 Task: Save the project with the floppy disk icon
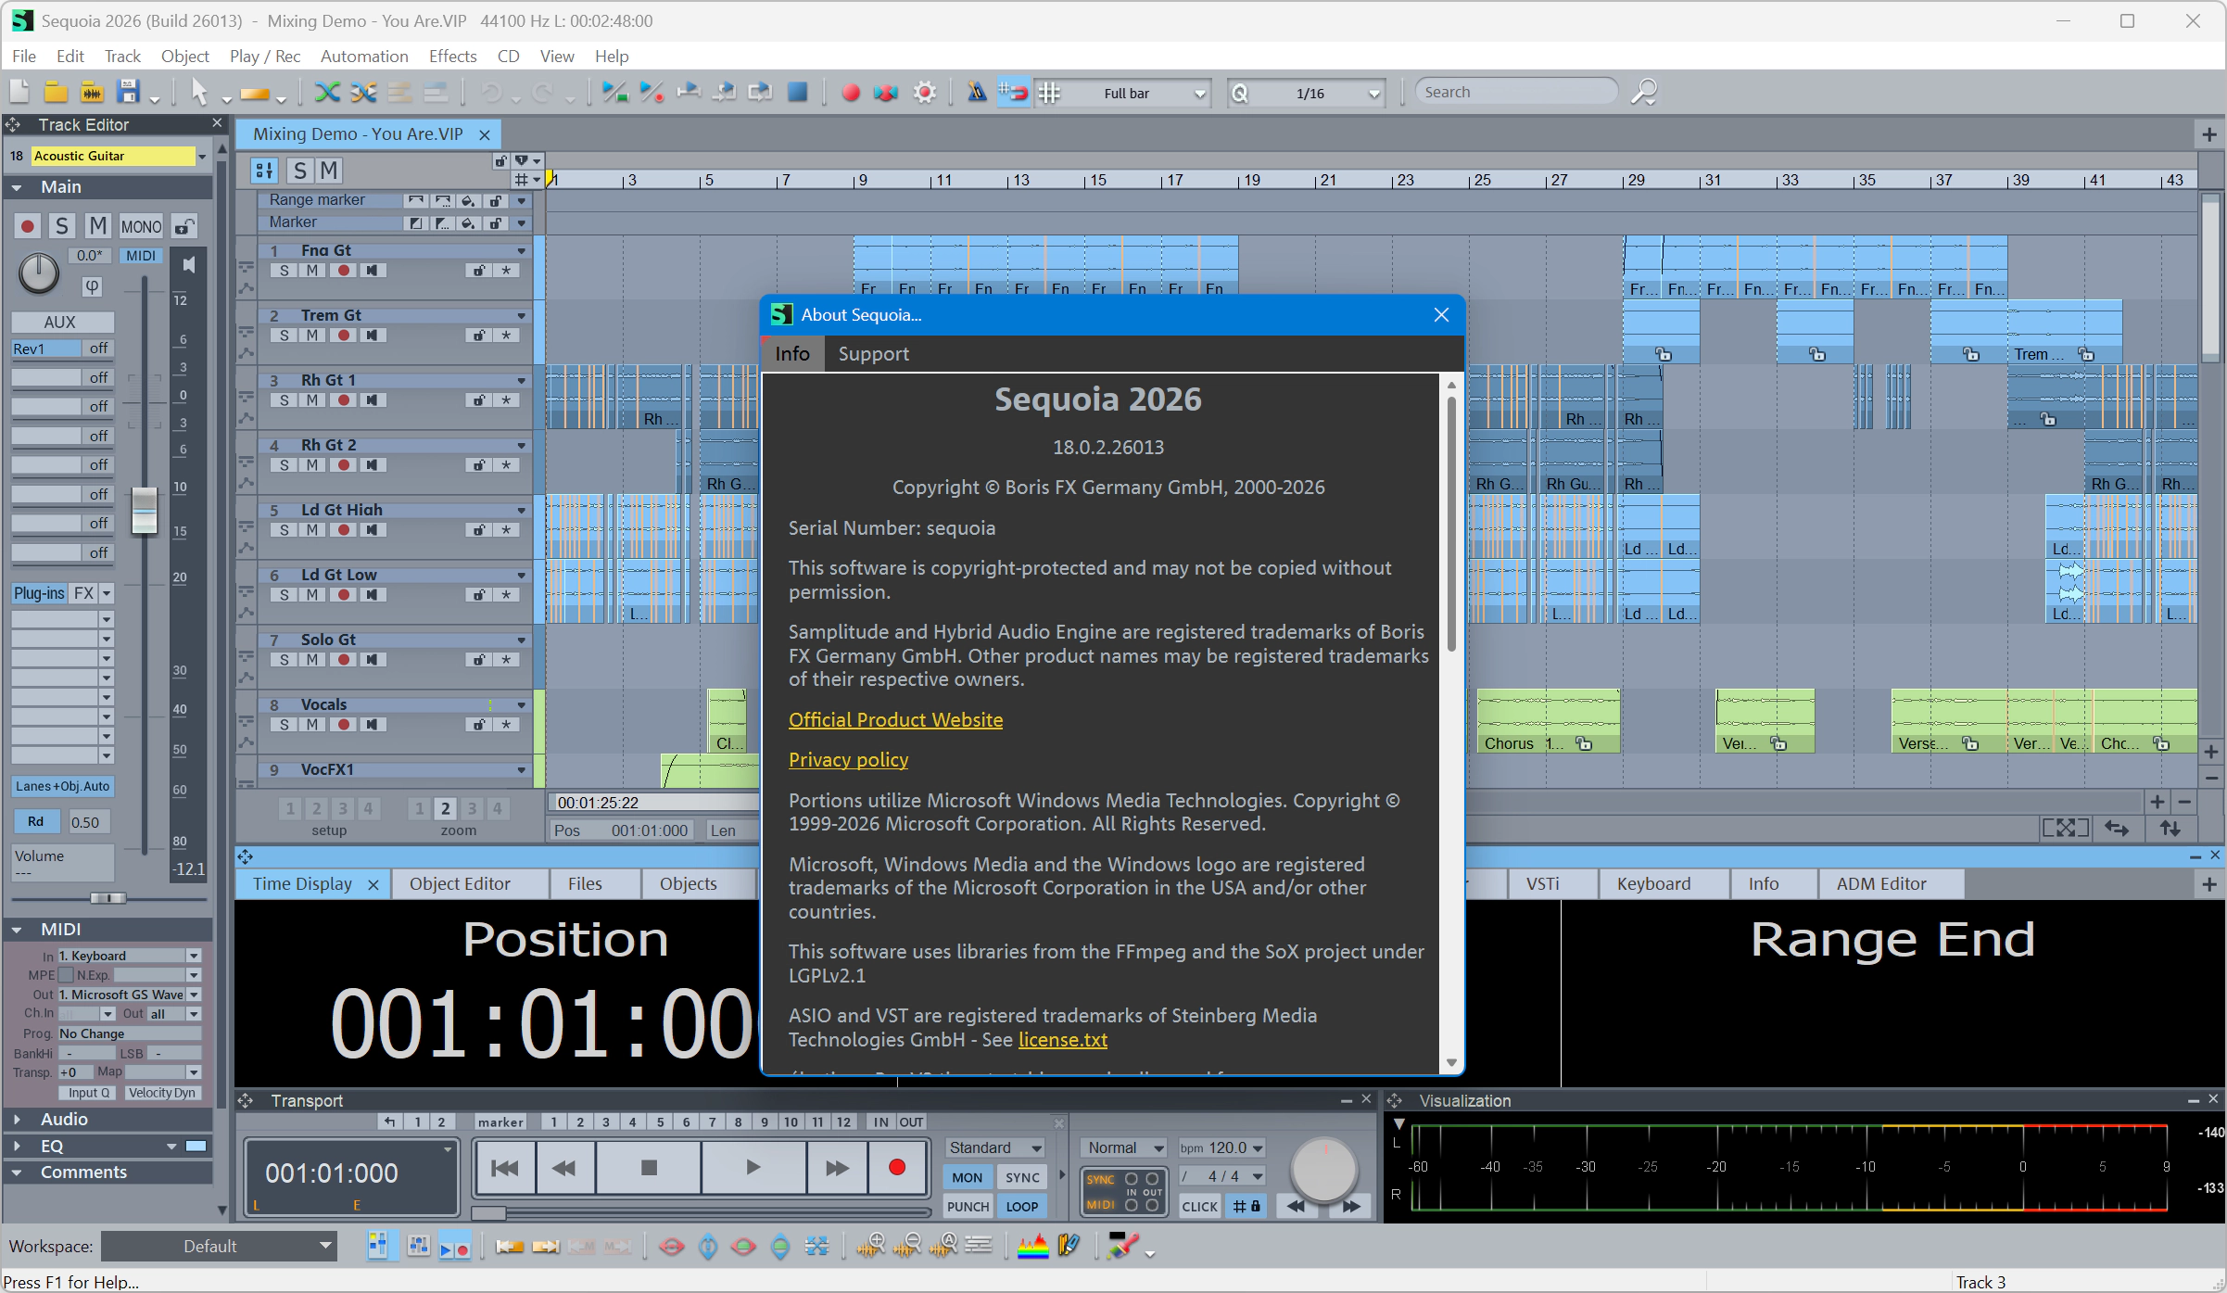click(x=128, y=92)
